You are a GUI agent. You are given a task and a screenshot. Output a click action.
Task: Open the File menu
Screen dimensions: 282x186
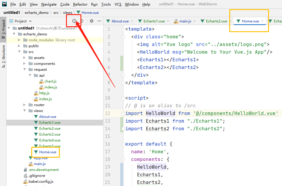[13, 4]
